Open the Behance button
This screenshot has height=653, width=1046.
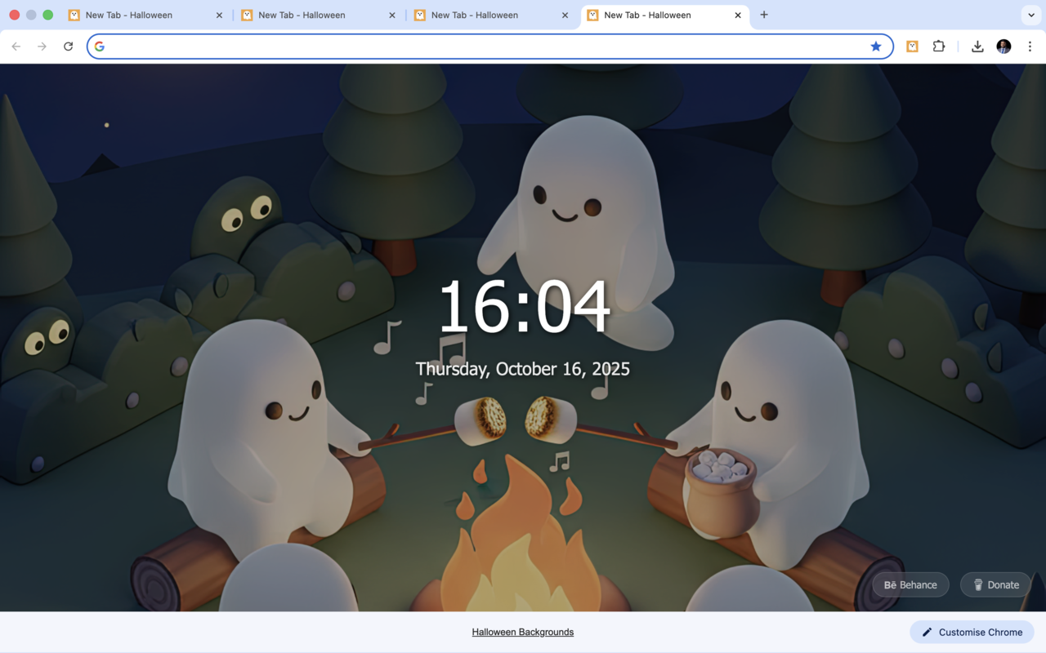910,584
